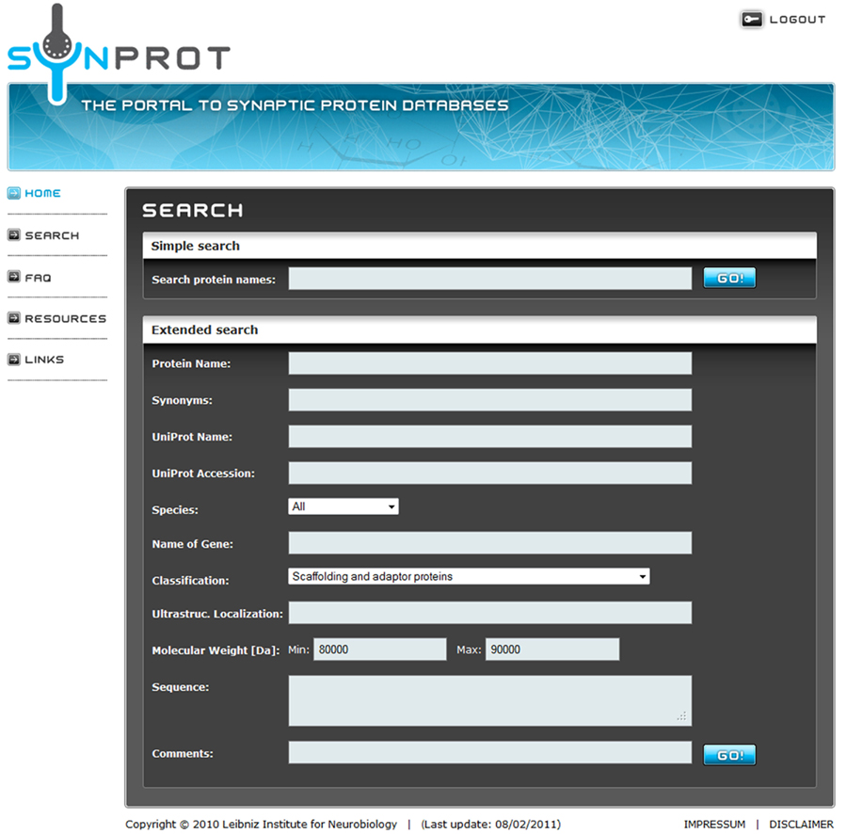Open the Species dropdown

tap(344, 506)
